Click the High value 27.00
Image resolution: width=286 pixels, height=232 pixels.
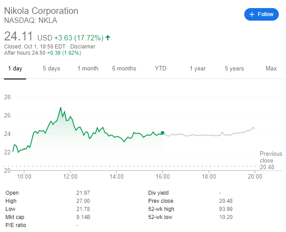coord(83,201)
